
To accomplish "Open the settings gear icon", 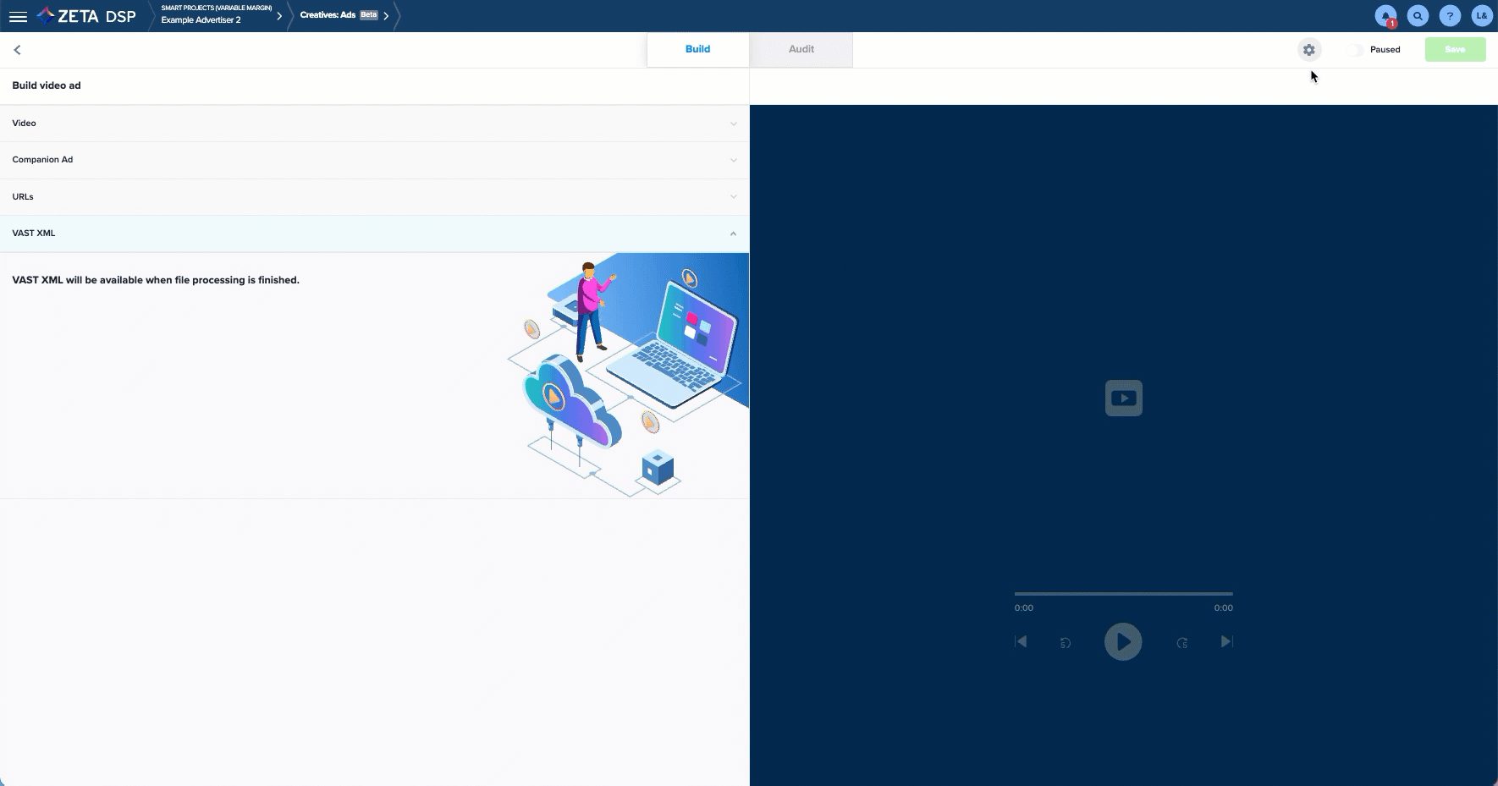I will point(1308,50).
